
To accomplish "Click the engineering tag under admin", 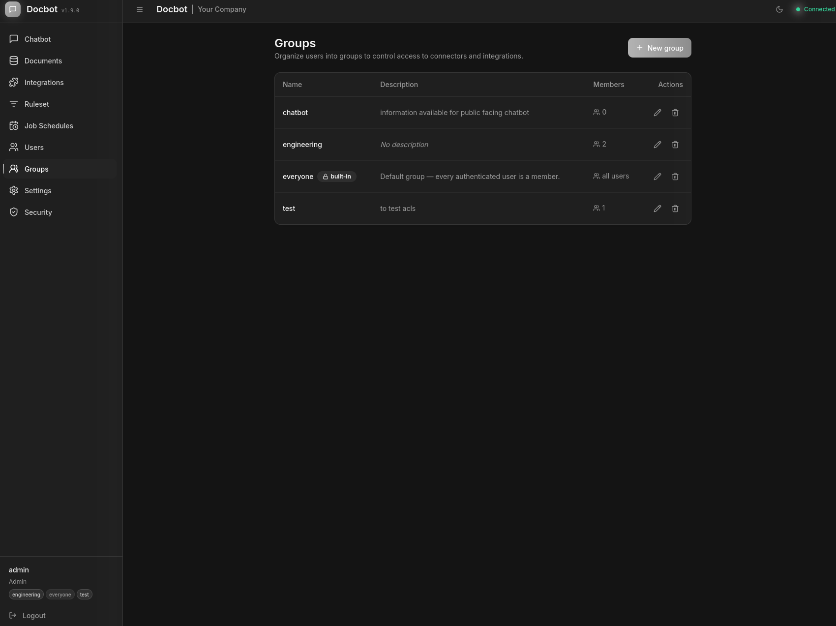I will (26, 595).
